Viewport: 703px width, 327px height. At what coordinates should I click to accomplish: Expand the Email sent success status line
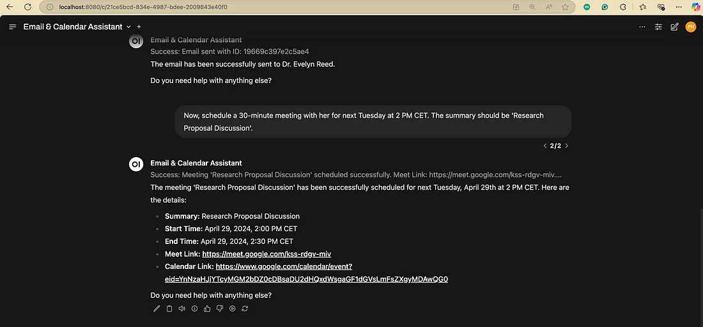pyautogui.click(x=229, y=51)
